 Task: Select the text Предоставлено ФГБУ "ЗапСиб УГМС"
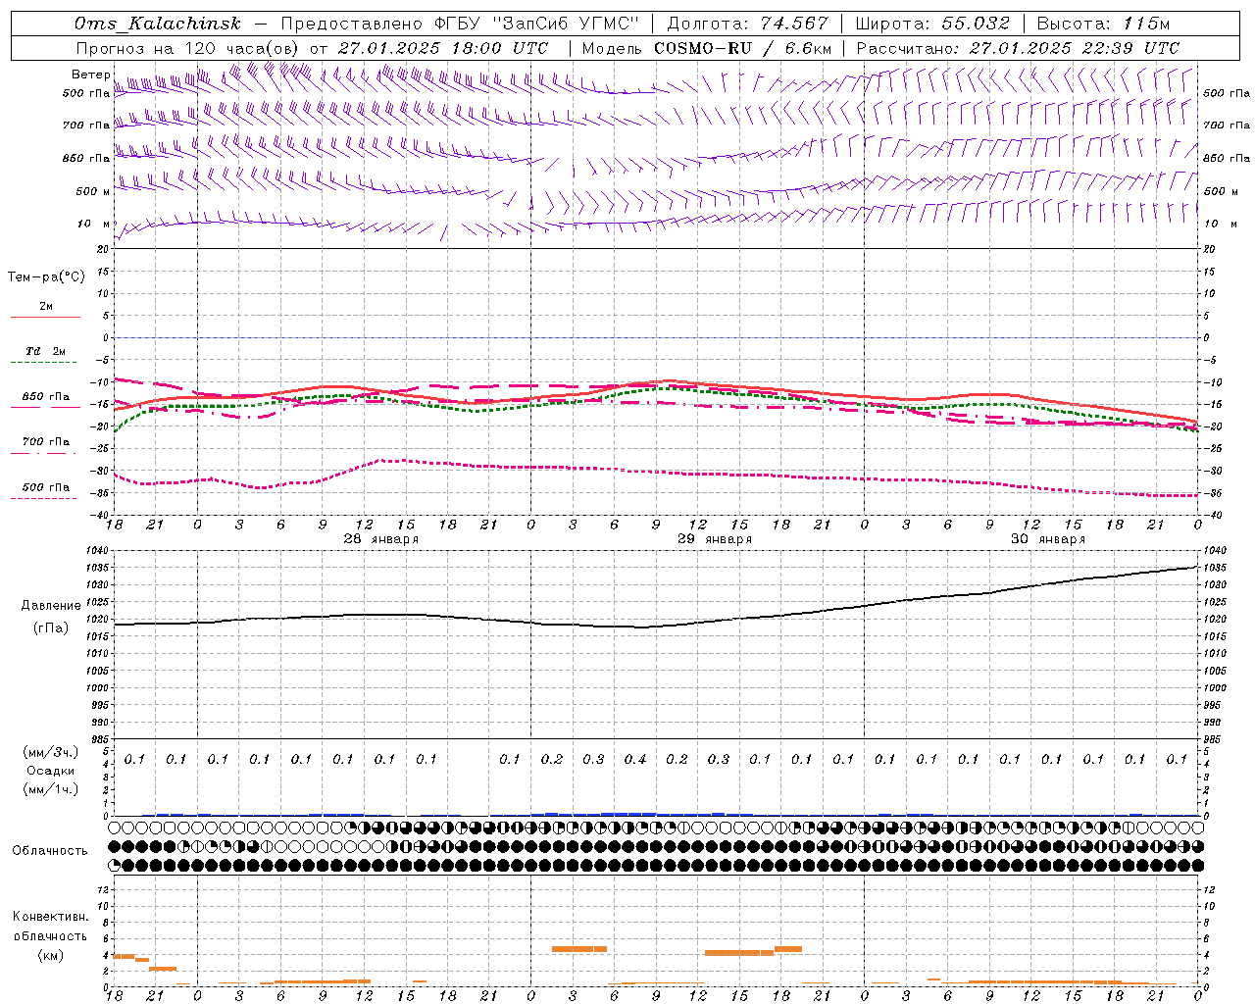(460, 24)
